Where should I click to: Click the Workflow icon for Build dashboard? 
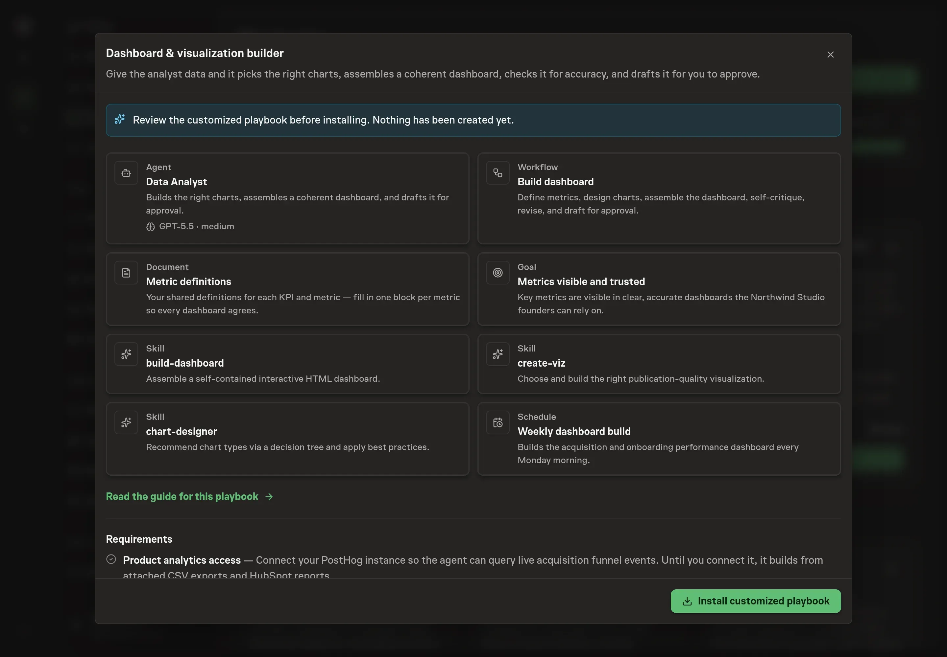click(498, 173)
